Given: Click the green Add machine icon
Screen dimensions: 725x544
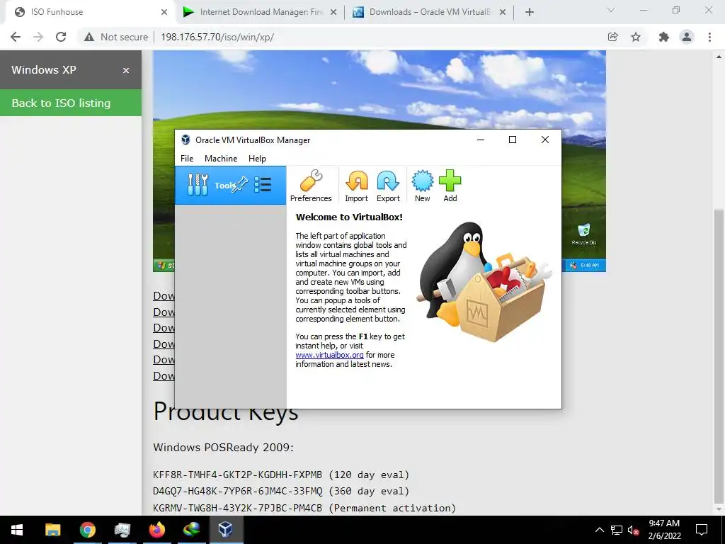Looking at the screenshot, I should tap(450, 186).
